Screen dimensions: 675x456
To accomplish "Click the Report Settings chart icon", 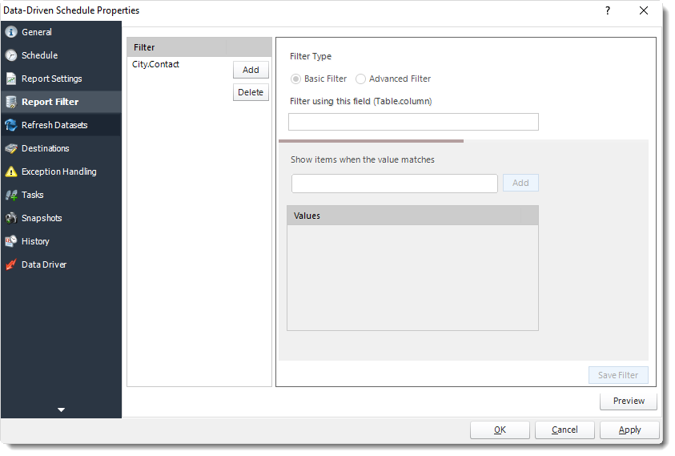I will pos(11,79).
